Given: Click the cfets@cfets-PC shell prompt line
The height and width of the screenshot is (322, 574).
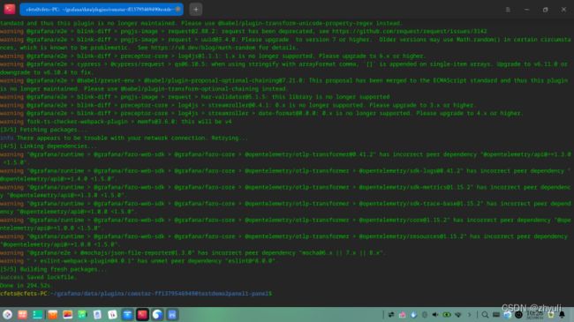Looking at the screenshot, I should point(136,294).
